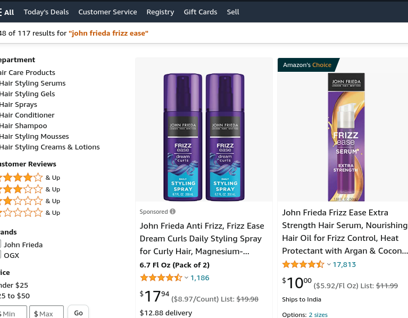Click the 2 sizes options link
This screenshot has width=408, height=318.
coord(318,315)
